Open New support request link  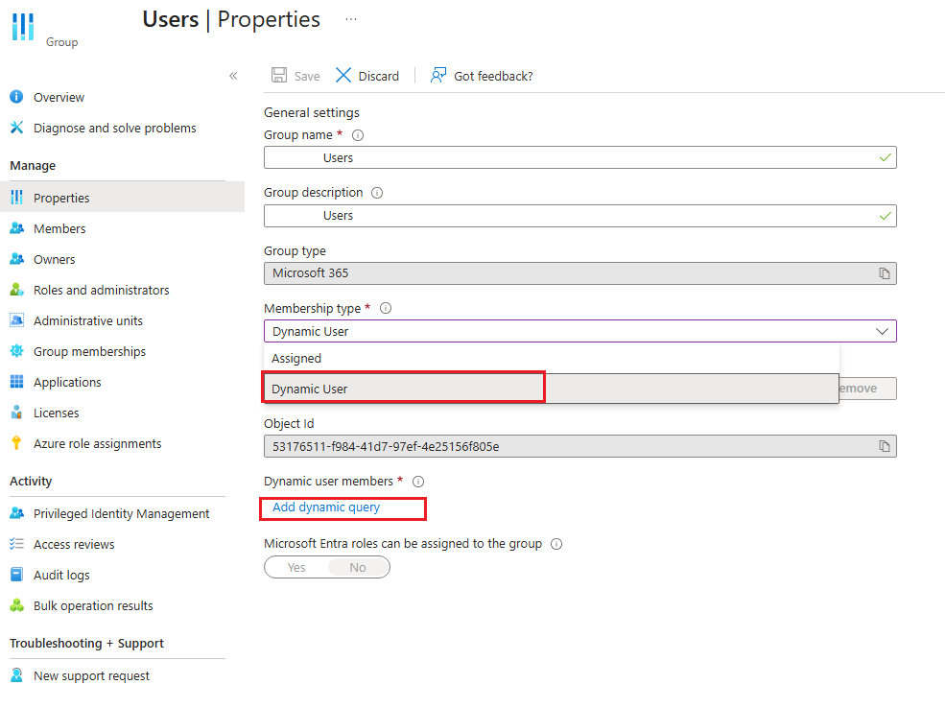[x=91, y=675]
